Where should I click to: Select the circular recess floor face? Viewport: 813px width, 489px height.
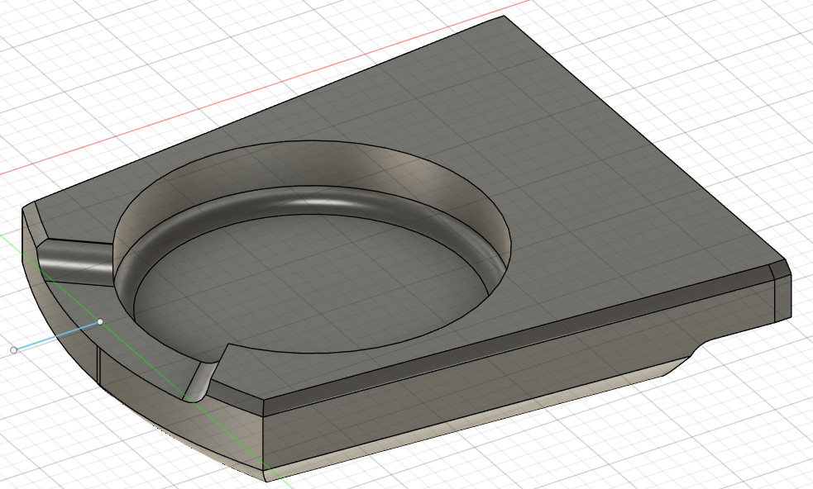point(311,280)
